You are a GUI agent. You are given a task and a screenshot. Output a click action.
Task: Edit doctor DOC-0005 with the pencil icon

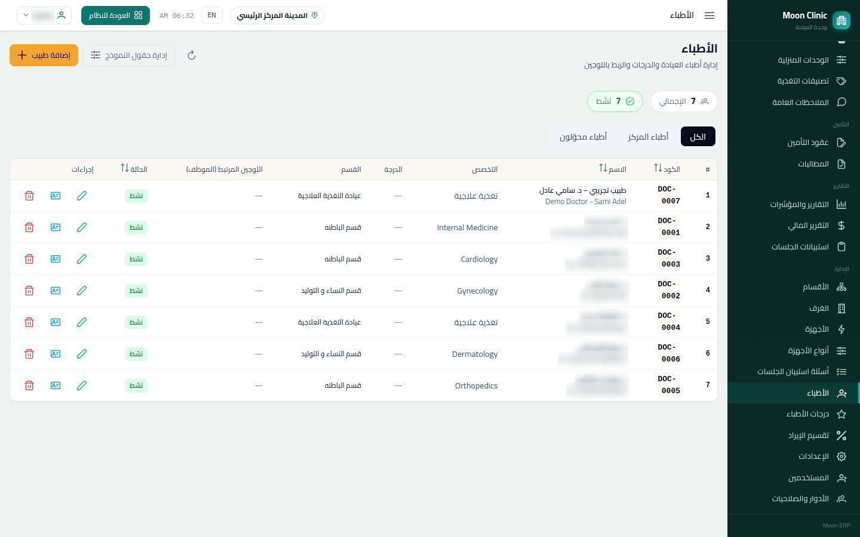pyautogui.click(x=82, y=385)
